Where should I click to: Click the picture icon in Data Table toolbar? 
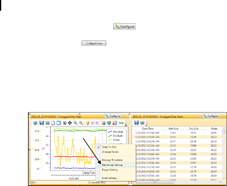(x=142, y=123)
